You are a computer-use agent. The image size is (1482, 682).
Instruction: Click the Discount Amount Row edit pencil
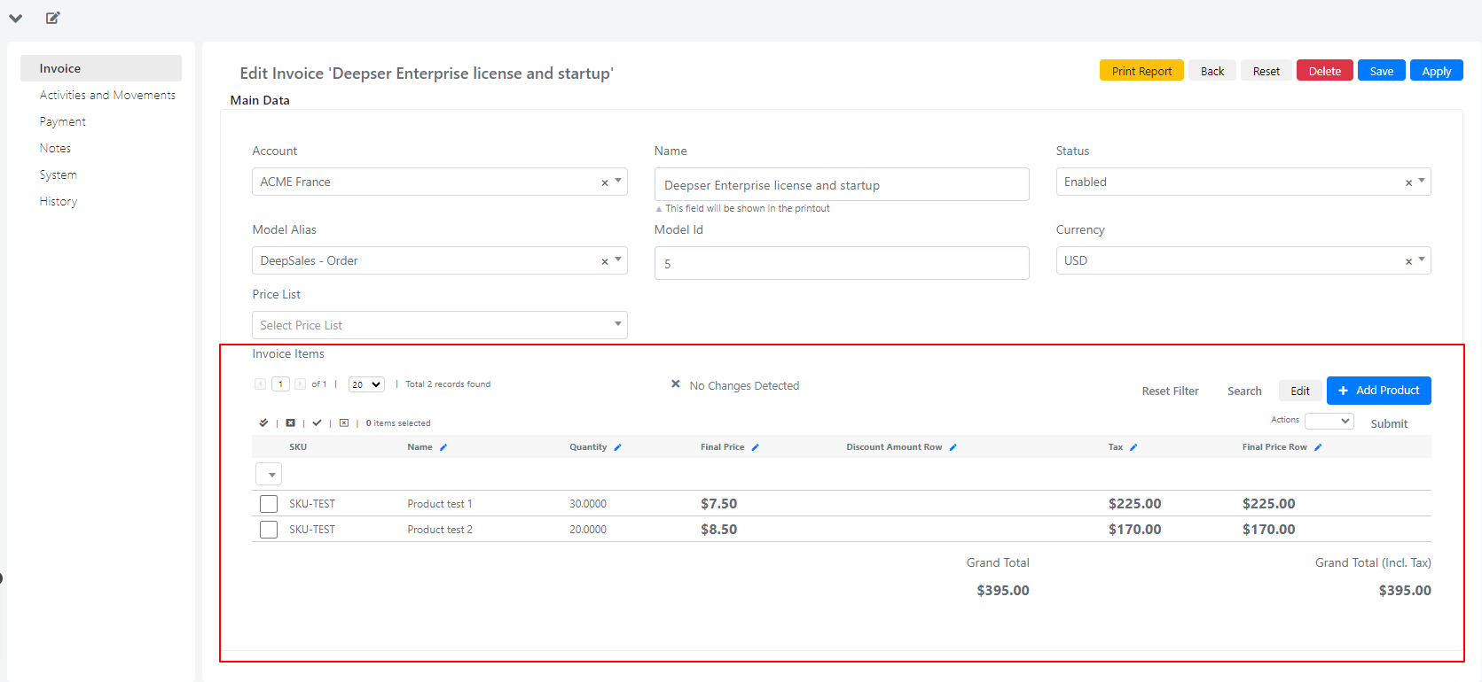953,447
